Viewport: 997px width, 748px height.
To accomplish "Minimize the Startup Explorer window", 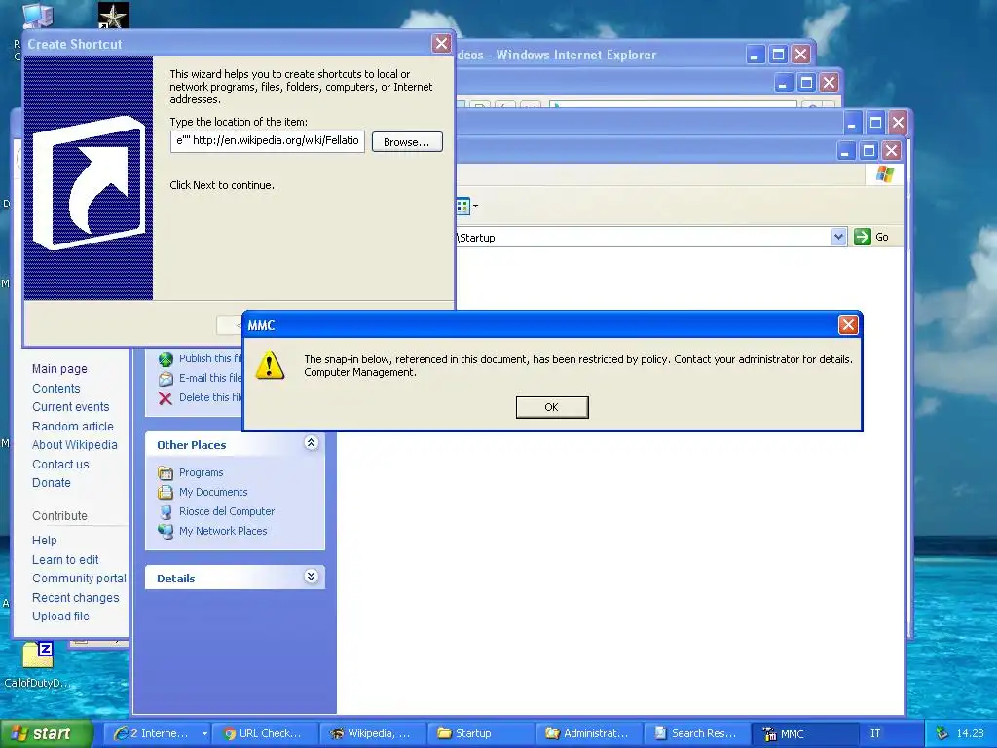I will [x=845, y=151].
